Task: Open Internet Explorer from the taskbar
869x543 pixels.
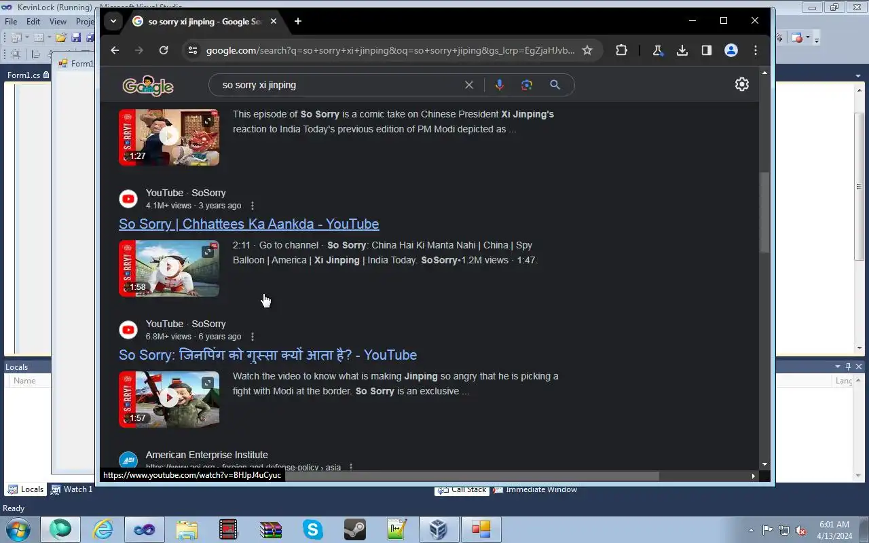Action: coord(103,529)
